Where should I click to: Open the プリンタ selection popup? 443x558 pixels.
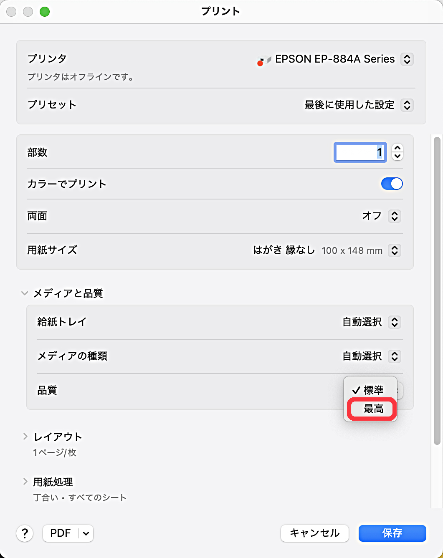[x=407, y=59]
